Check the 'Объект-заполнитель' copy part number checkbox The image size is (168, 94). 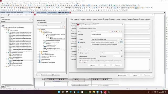click(x=79, y=61)
